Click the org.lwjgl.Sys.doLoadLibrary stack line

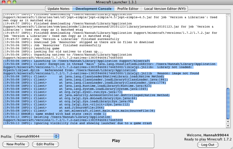click(x=70, y=98)
